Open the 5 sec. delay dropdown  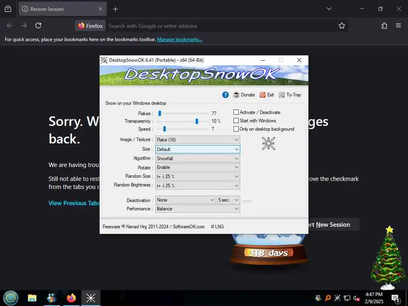(228, 200)
